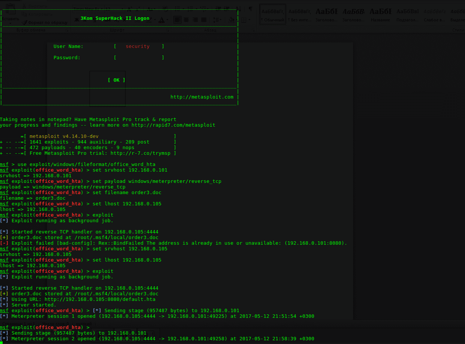Image resolution: width=465 pixels, height=344 pixels.
Task: Center the paragraph in Word
Action: point(186,19)
